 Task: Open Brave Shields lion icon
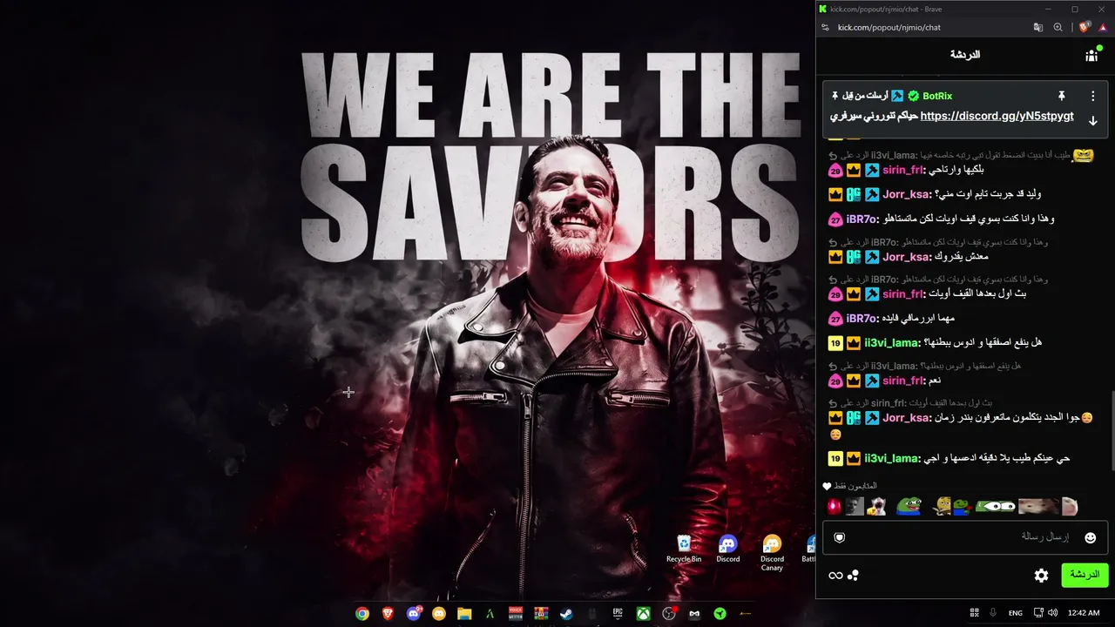1085,27
